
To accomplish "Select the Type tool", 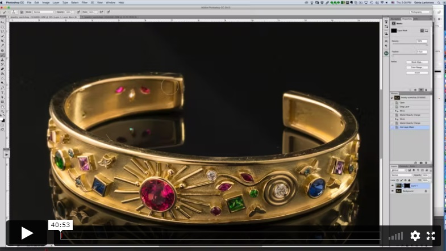I will click(3, 92).
